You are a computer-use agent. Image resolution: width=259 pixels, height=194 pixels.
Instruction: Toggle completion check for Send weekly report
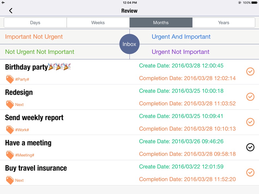pos(250,122)
